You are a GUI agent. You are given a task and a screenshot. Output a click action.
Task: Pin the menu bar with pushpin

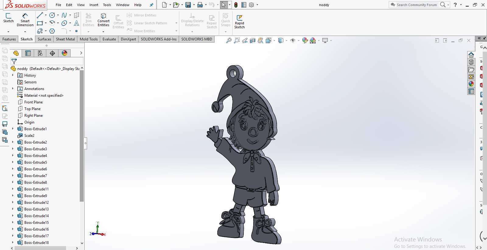pyautogui.click(x=151, y=5)
